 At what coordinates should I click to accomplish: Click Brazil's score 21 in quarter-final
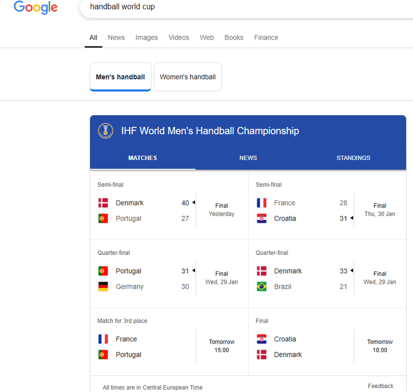[x=343, y=286]
